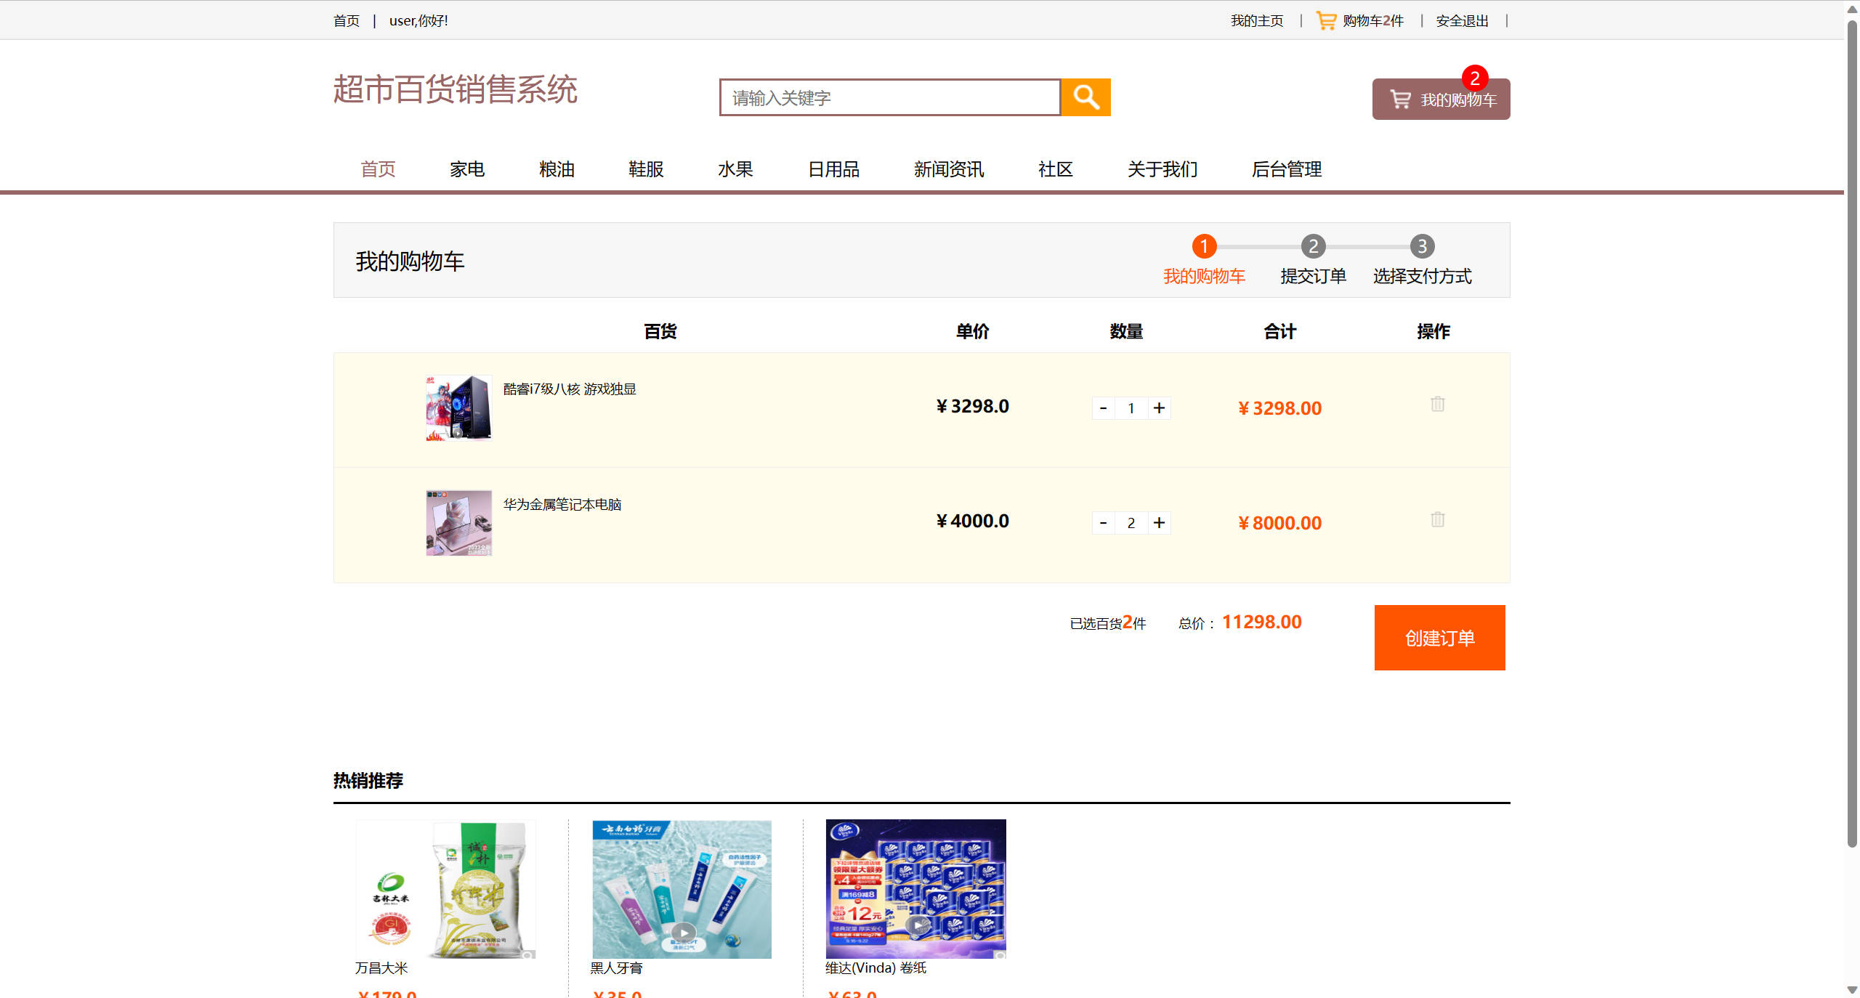This screenshot has width=1860, height=998.
Task: Click the search magnifier icon
Action: pyautogui.click(x=1085, y=97)
